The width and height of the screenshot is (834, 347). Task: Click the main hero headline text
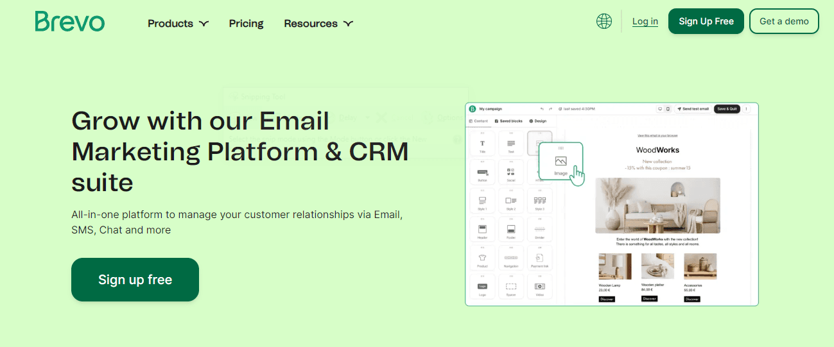(x=240, y=151)
